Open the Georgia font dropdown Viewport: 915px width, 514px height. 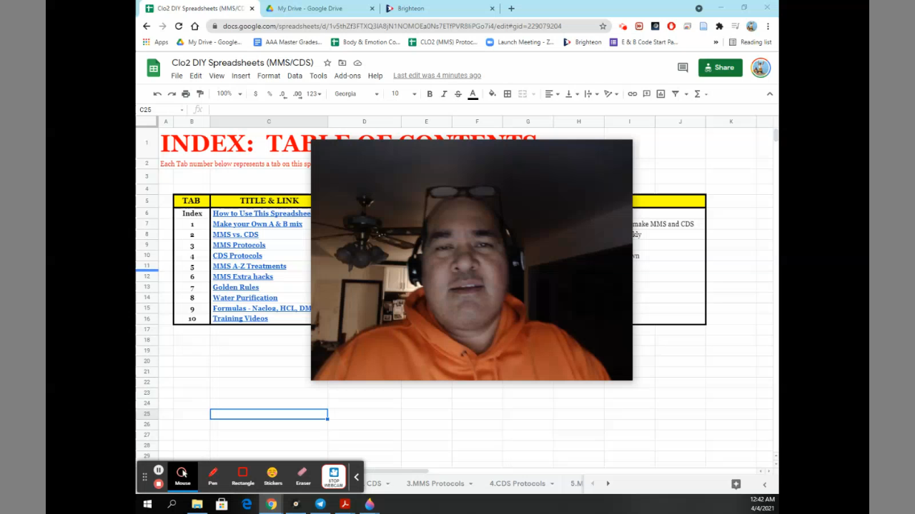click(356, 94)
